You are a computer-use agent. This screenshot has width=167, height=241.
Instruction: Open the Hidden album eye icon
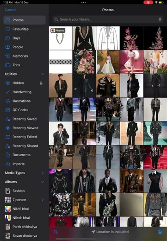[8, 83]
